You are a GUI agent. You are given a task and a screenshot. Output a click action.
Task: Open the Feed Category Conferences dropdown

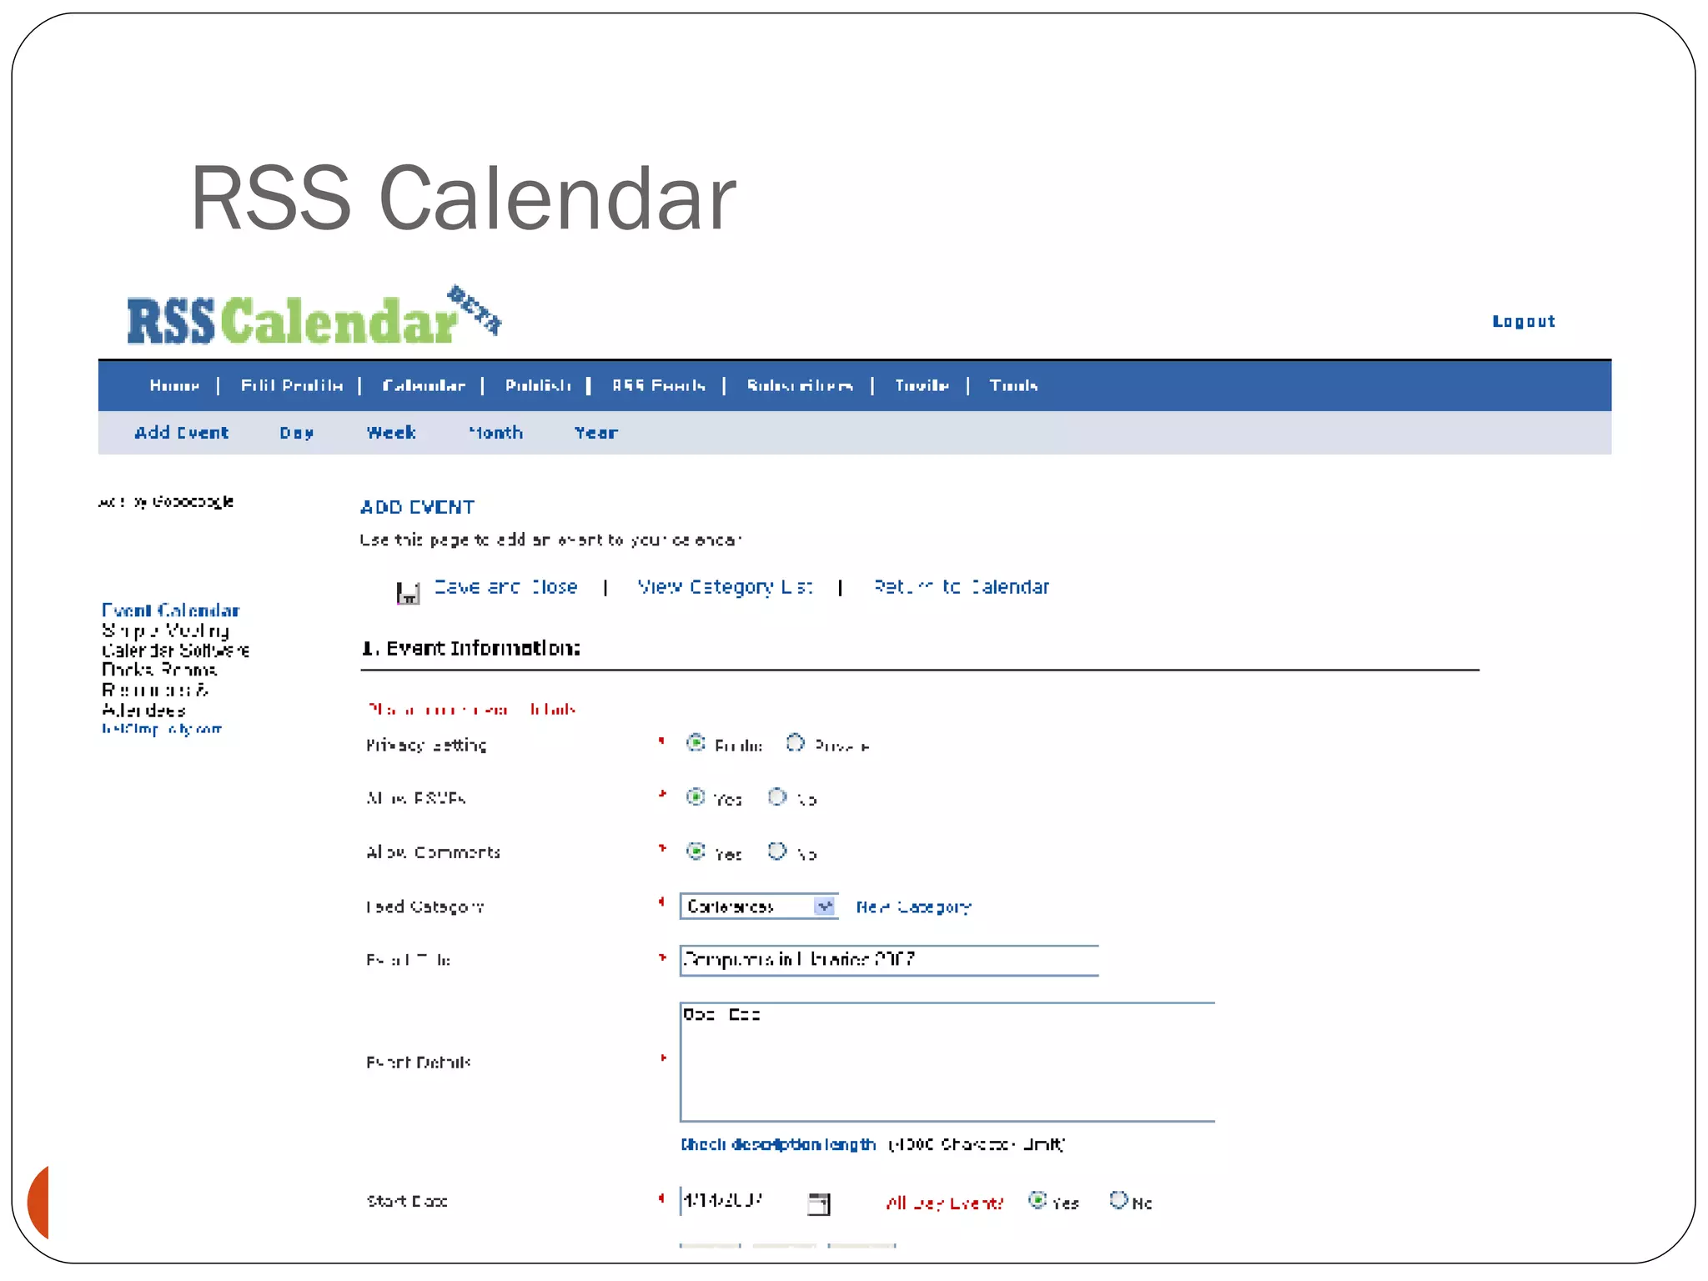click(x=759, y=907)
